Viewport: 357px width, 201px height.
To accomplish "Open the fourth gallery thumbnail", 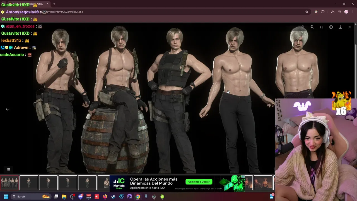I will 68,183.
